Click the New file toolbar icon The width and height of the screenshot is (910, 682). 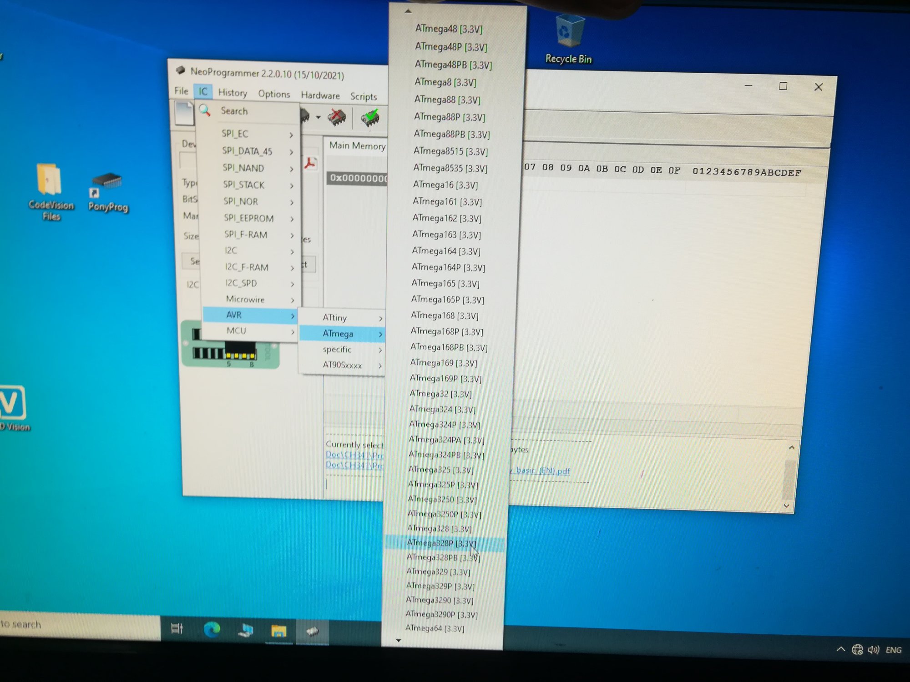(x=184, y=113)
